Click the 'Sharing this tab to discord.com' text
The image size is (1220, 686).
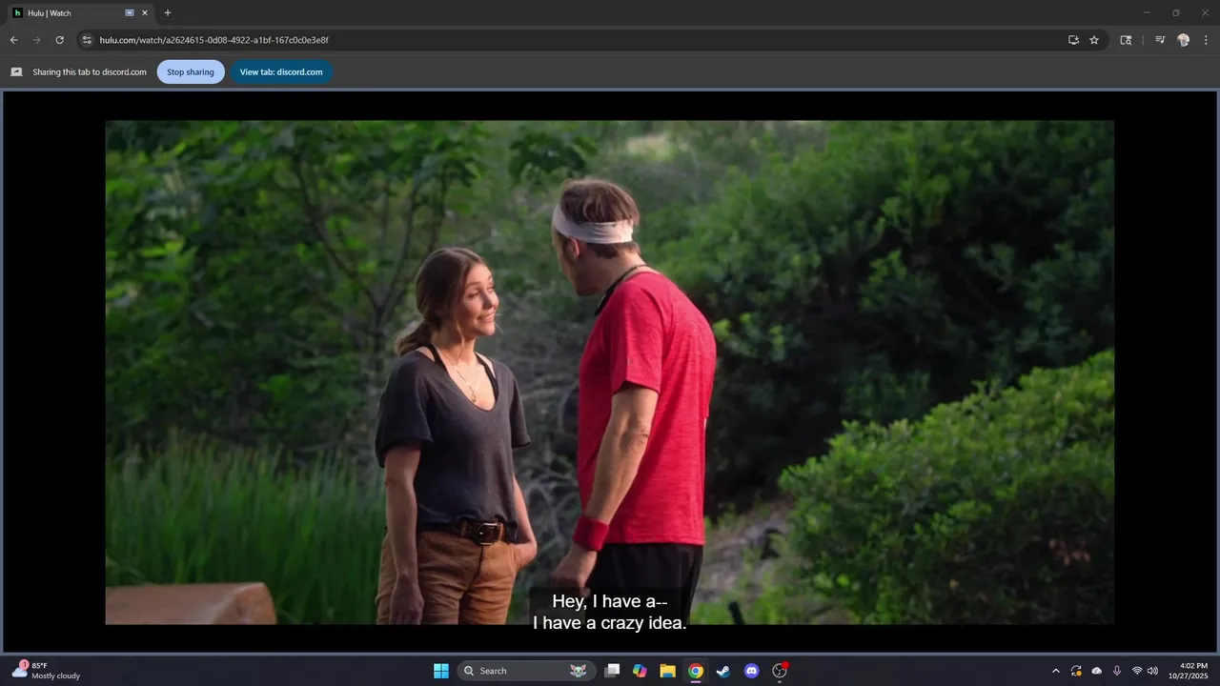90,71
